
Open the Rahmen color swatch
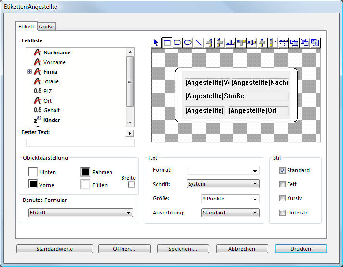[x=85, y=172]
